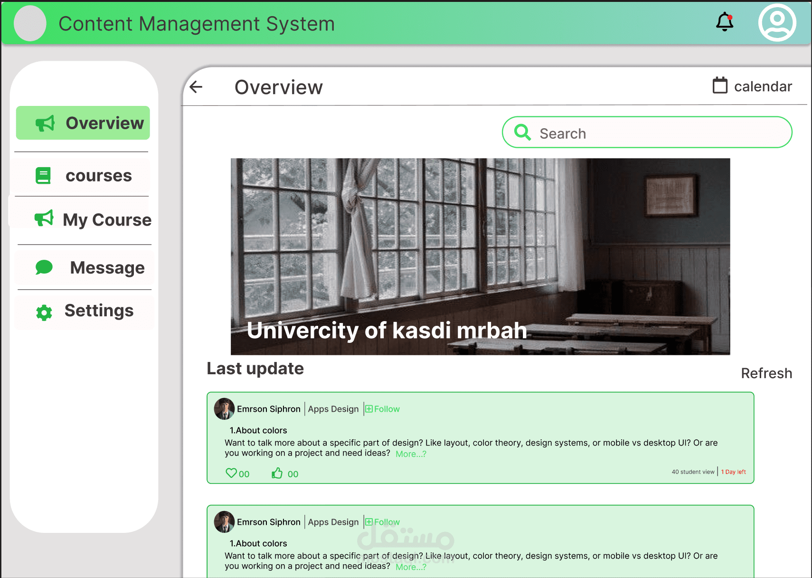Click the round logo placeholder in header
Screen dimensions: 812x578
point(30,23)
